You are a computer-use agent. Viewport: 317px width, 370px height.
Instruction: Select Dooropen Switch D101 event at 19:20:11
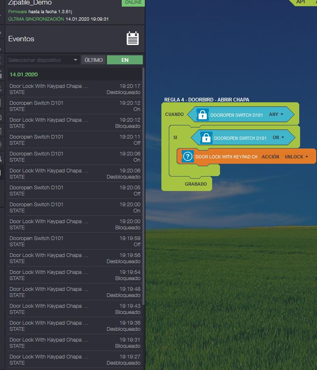pos(75,140)
